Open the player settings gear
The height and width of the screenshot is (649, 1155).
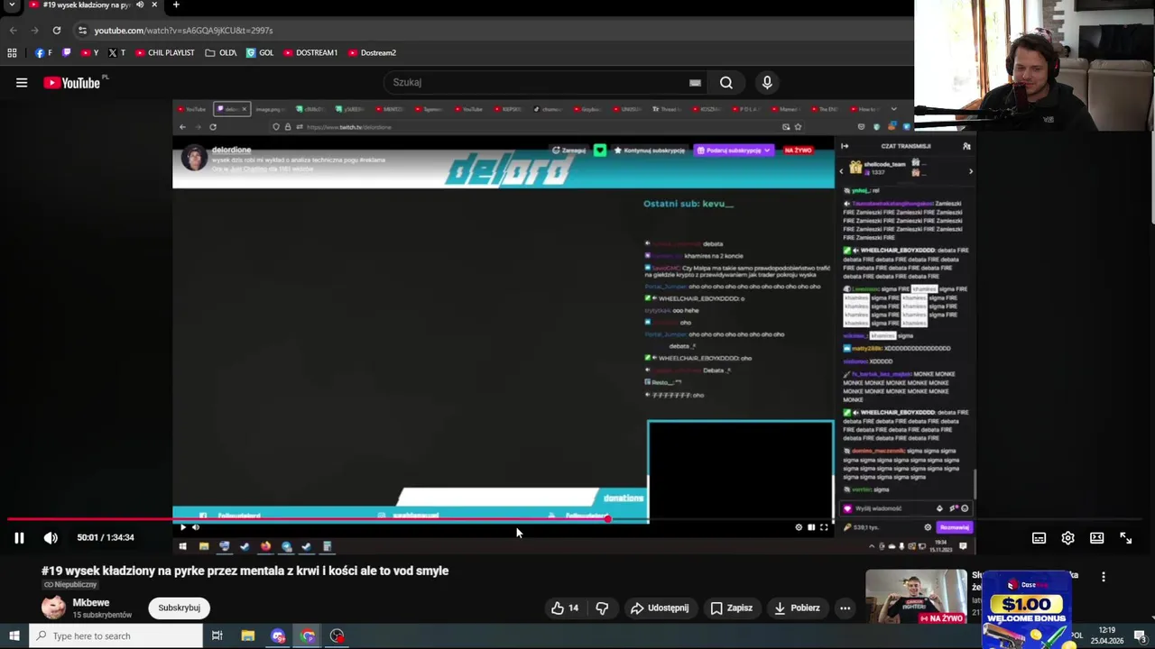(x=1067, y=538)
